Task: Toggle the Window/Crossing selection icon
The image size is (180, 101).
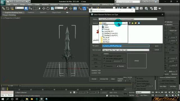Action: click(39, 8)
